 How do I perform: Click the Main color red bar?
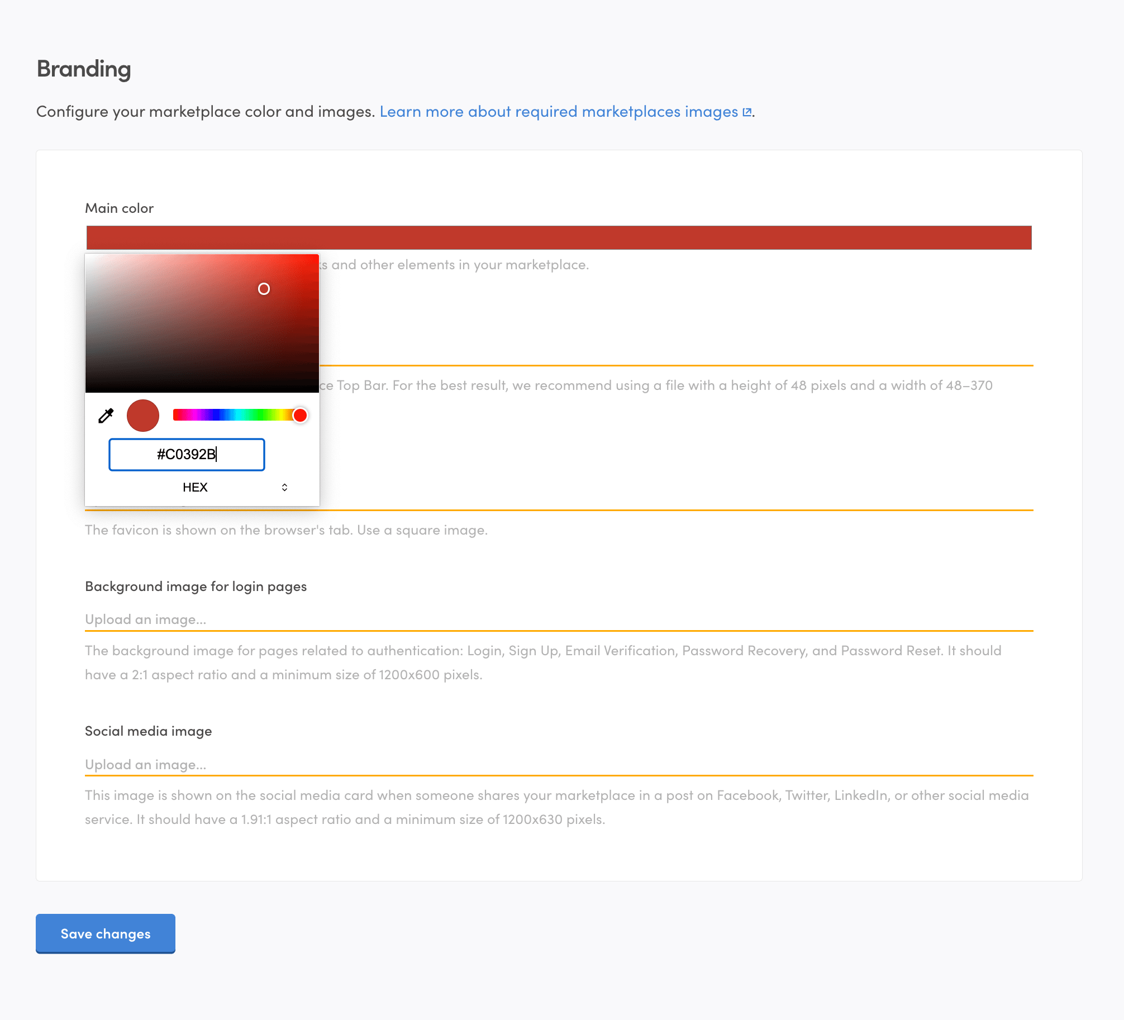point(559,237)
